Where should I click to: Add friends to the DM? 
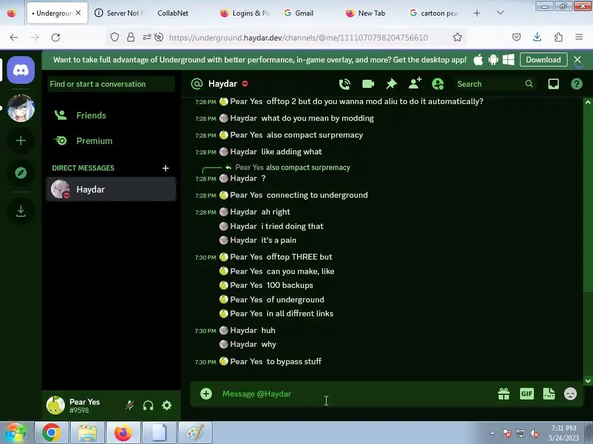tap(415, 83)
